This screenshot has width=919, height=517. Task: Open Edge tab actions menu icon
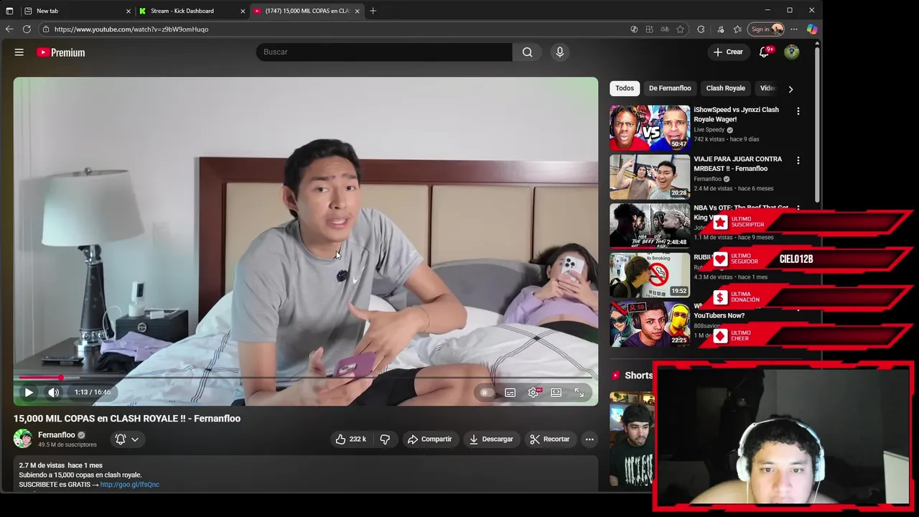click(x=9, y=11)
